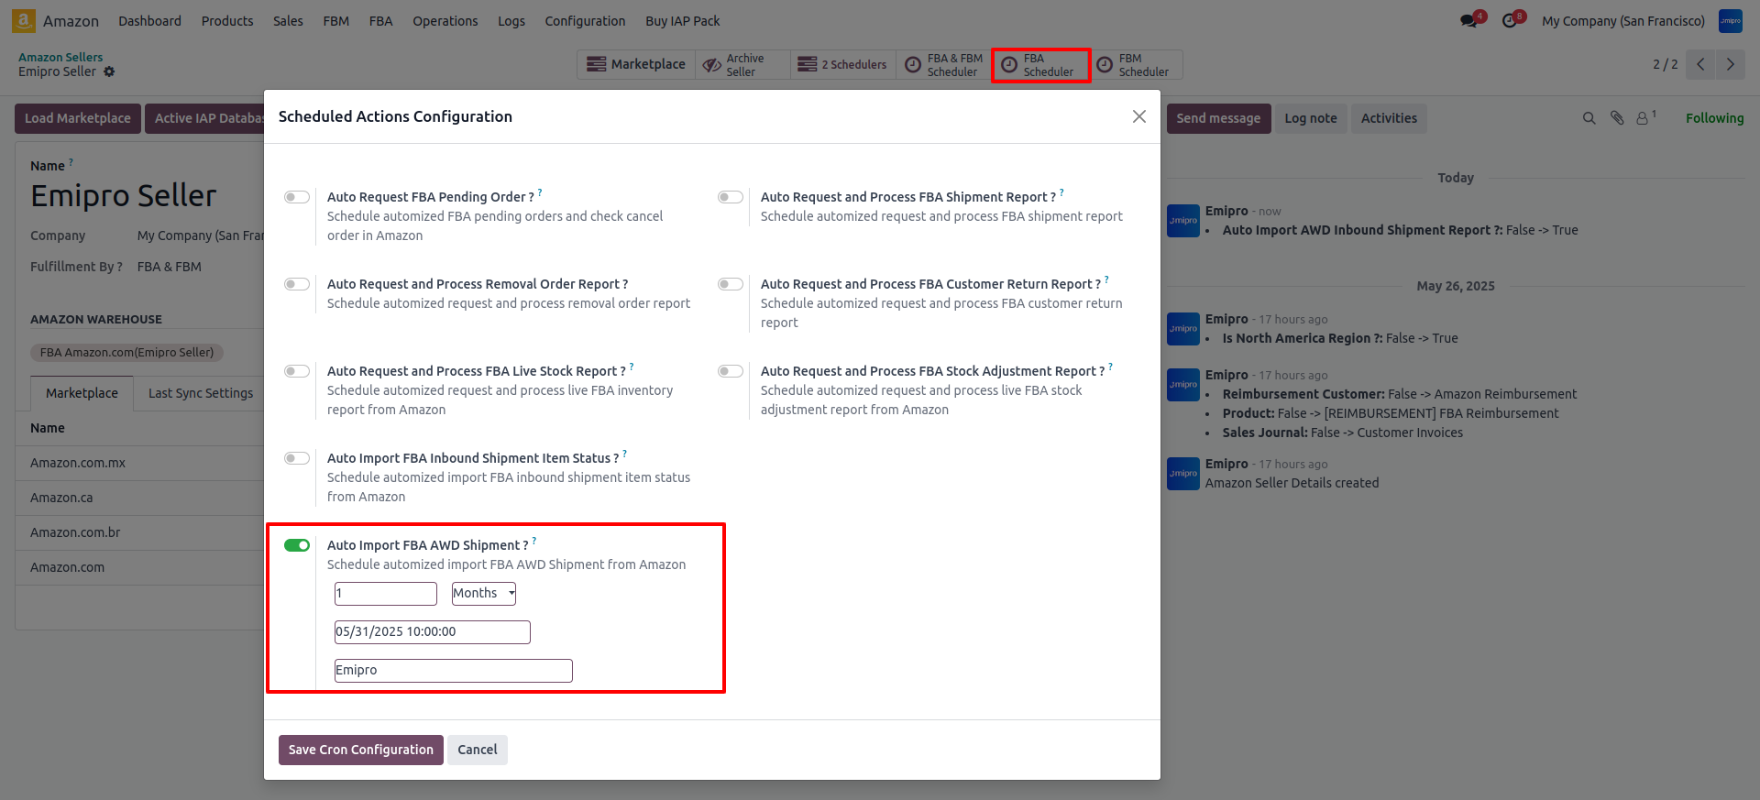The height and width of the screenshot is (800, 1760).
Task: Open the Months interval unit dropdown
Action: [483, 594]
